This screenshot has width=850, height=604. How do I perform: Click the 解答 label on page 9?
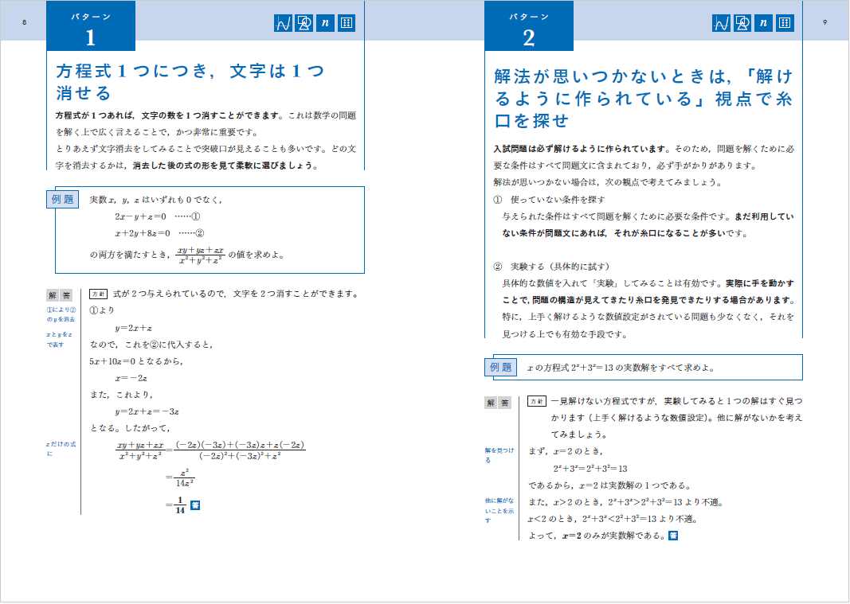pyautogui.click(x=498, y=403)
